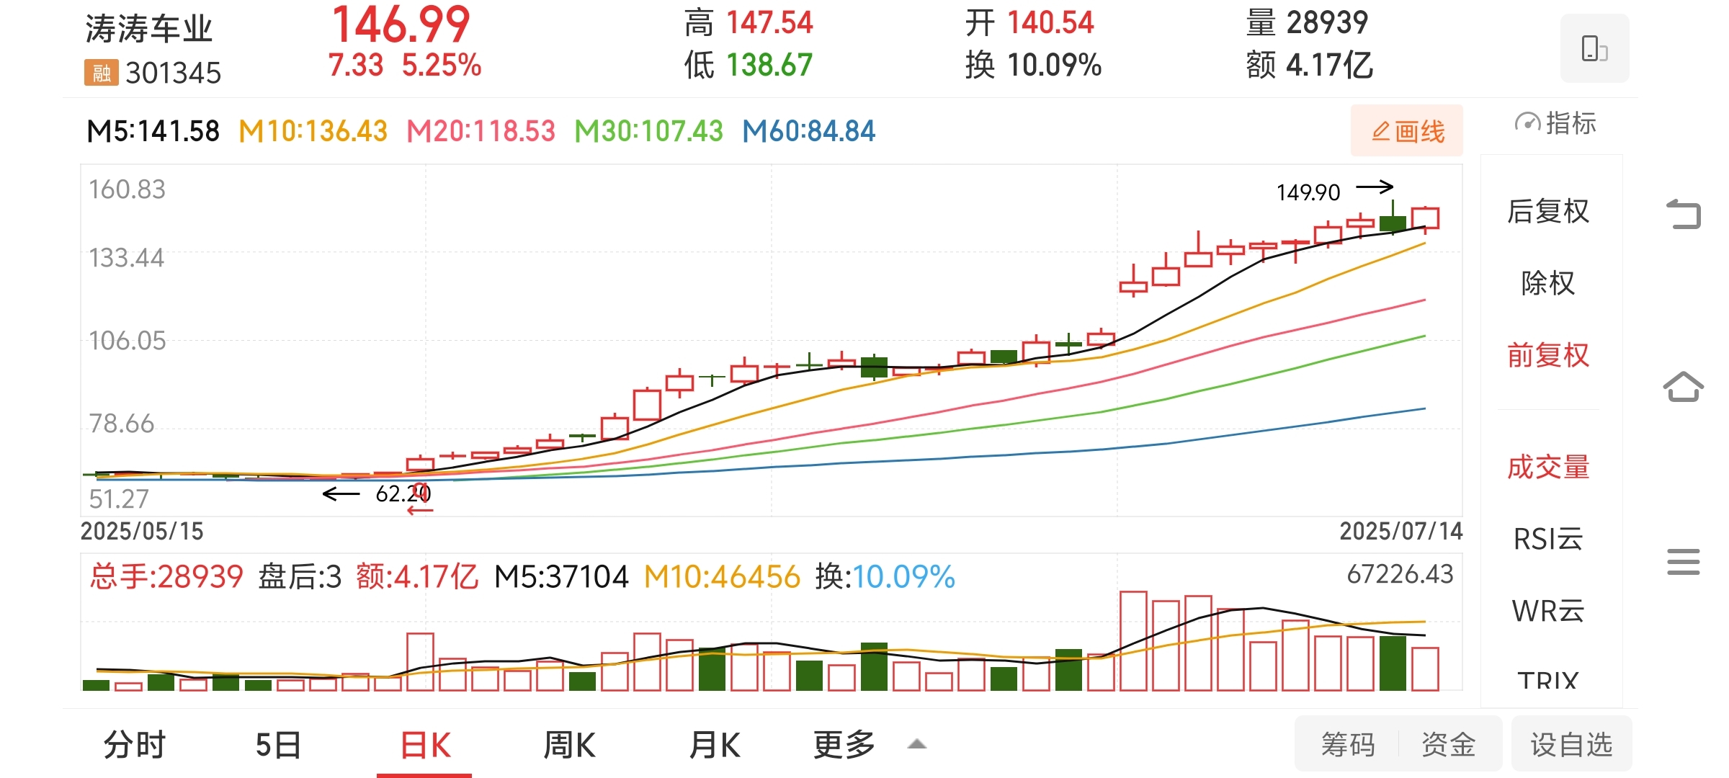Tap header amount 额 4.17亿

pyautogui.click(x=1309, y=65)
